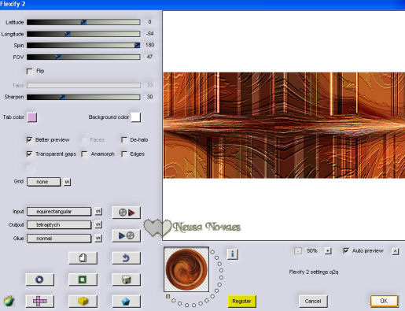Click the blue ring circle button
This screenshot has height=311, width=405.
pyautogui.click(x=40, y=280)
